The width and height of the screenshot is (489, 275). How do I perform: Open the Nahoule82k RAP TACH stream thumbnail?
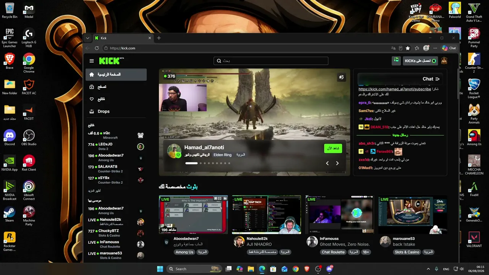click(266, 215)
